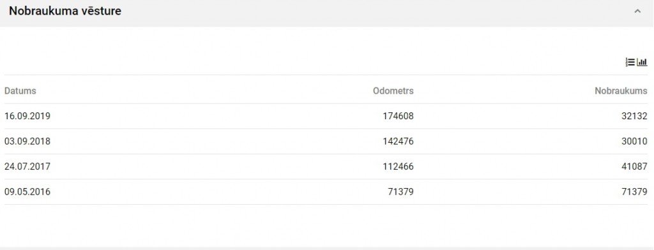Image resolution: width=654 pixels, height=250 pixels.
Task: Switch to list view icon
Action: 630,62
